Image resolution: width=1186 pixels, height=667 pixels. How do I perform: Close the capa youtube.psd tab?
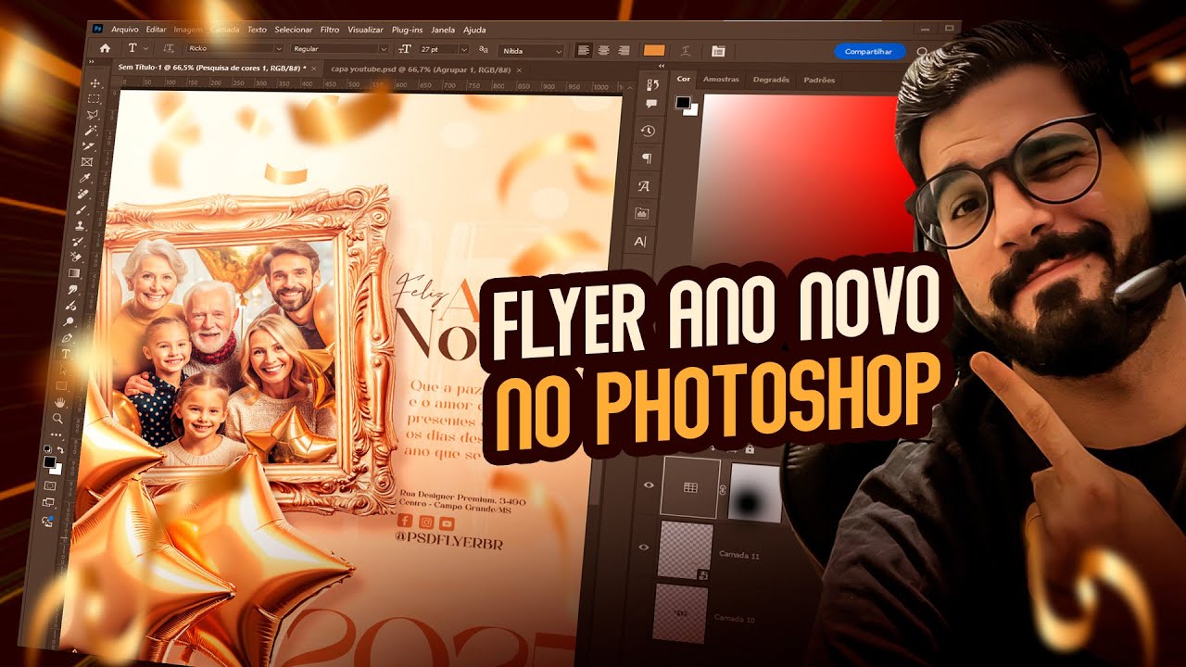[519, 69]
